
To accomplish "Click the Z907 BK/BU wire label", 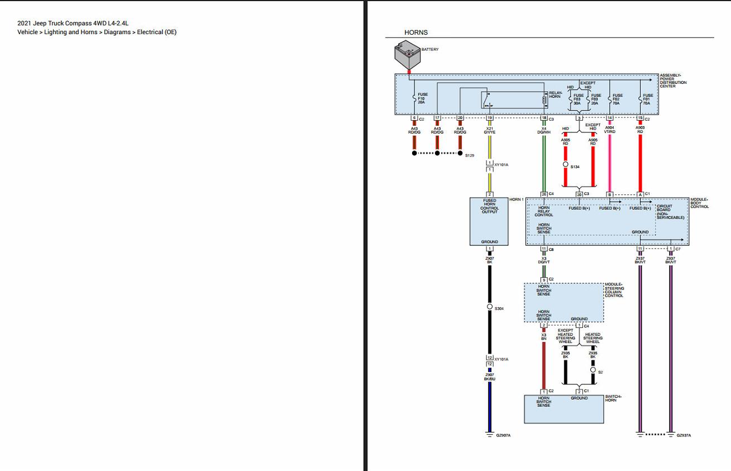I will pyautogui.click(x=490, y=377).
